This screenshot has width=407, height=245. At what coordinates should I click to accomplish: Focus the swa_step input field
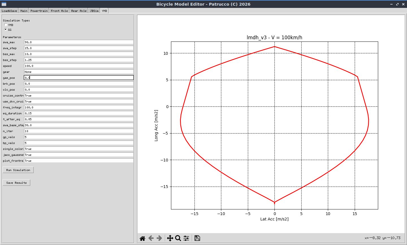[x=79, y=48]
